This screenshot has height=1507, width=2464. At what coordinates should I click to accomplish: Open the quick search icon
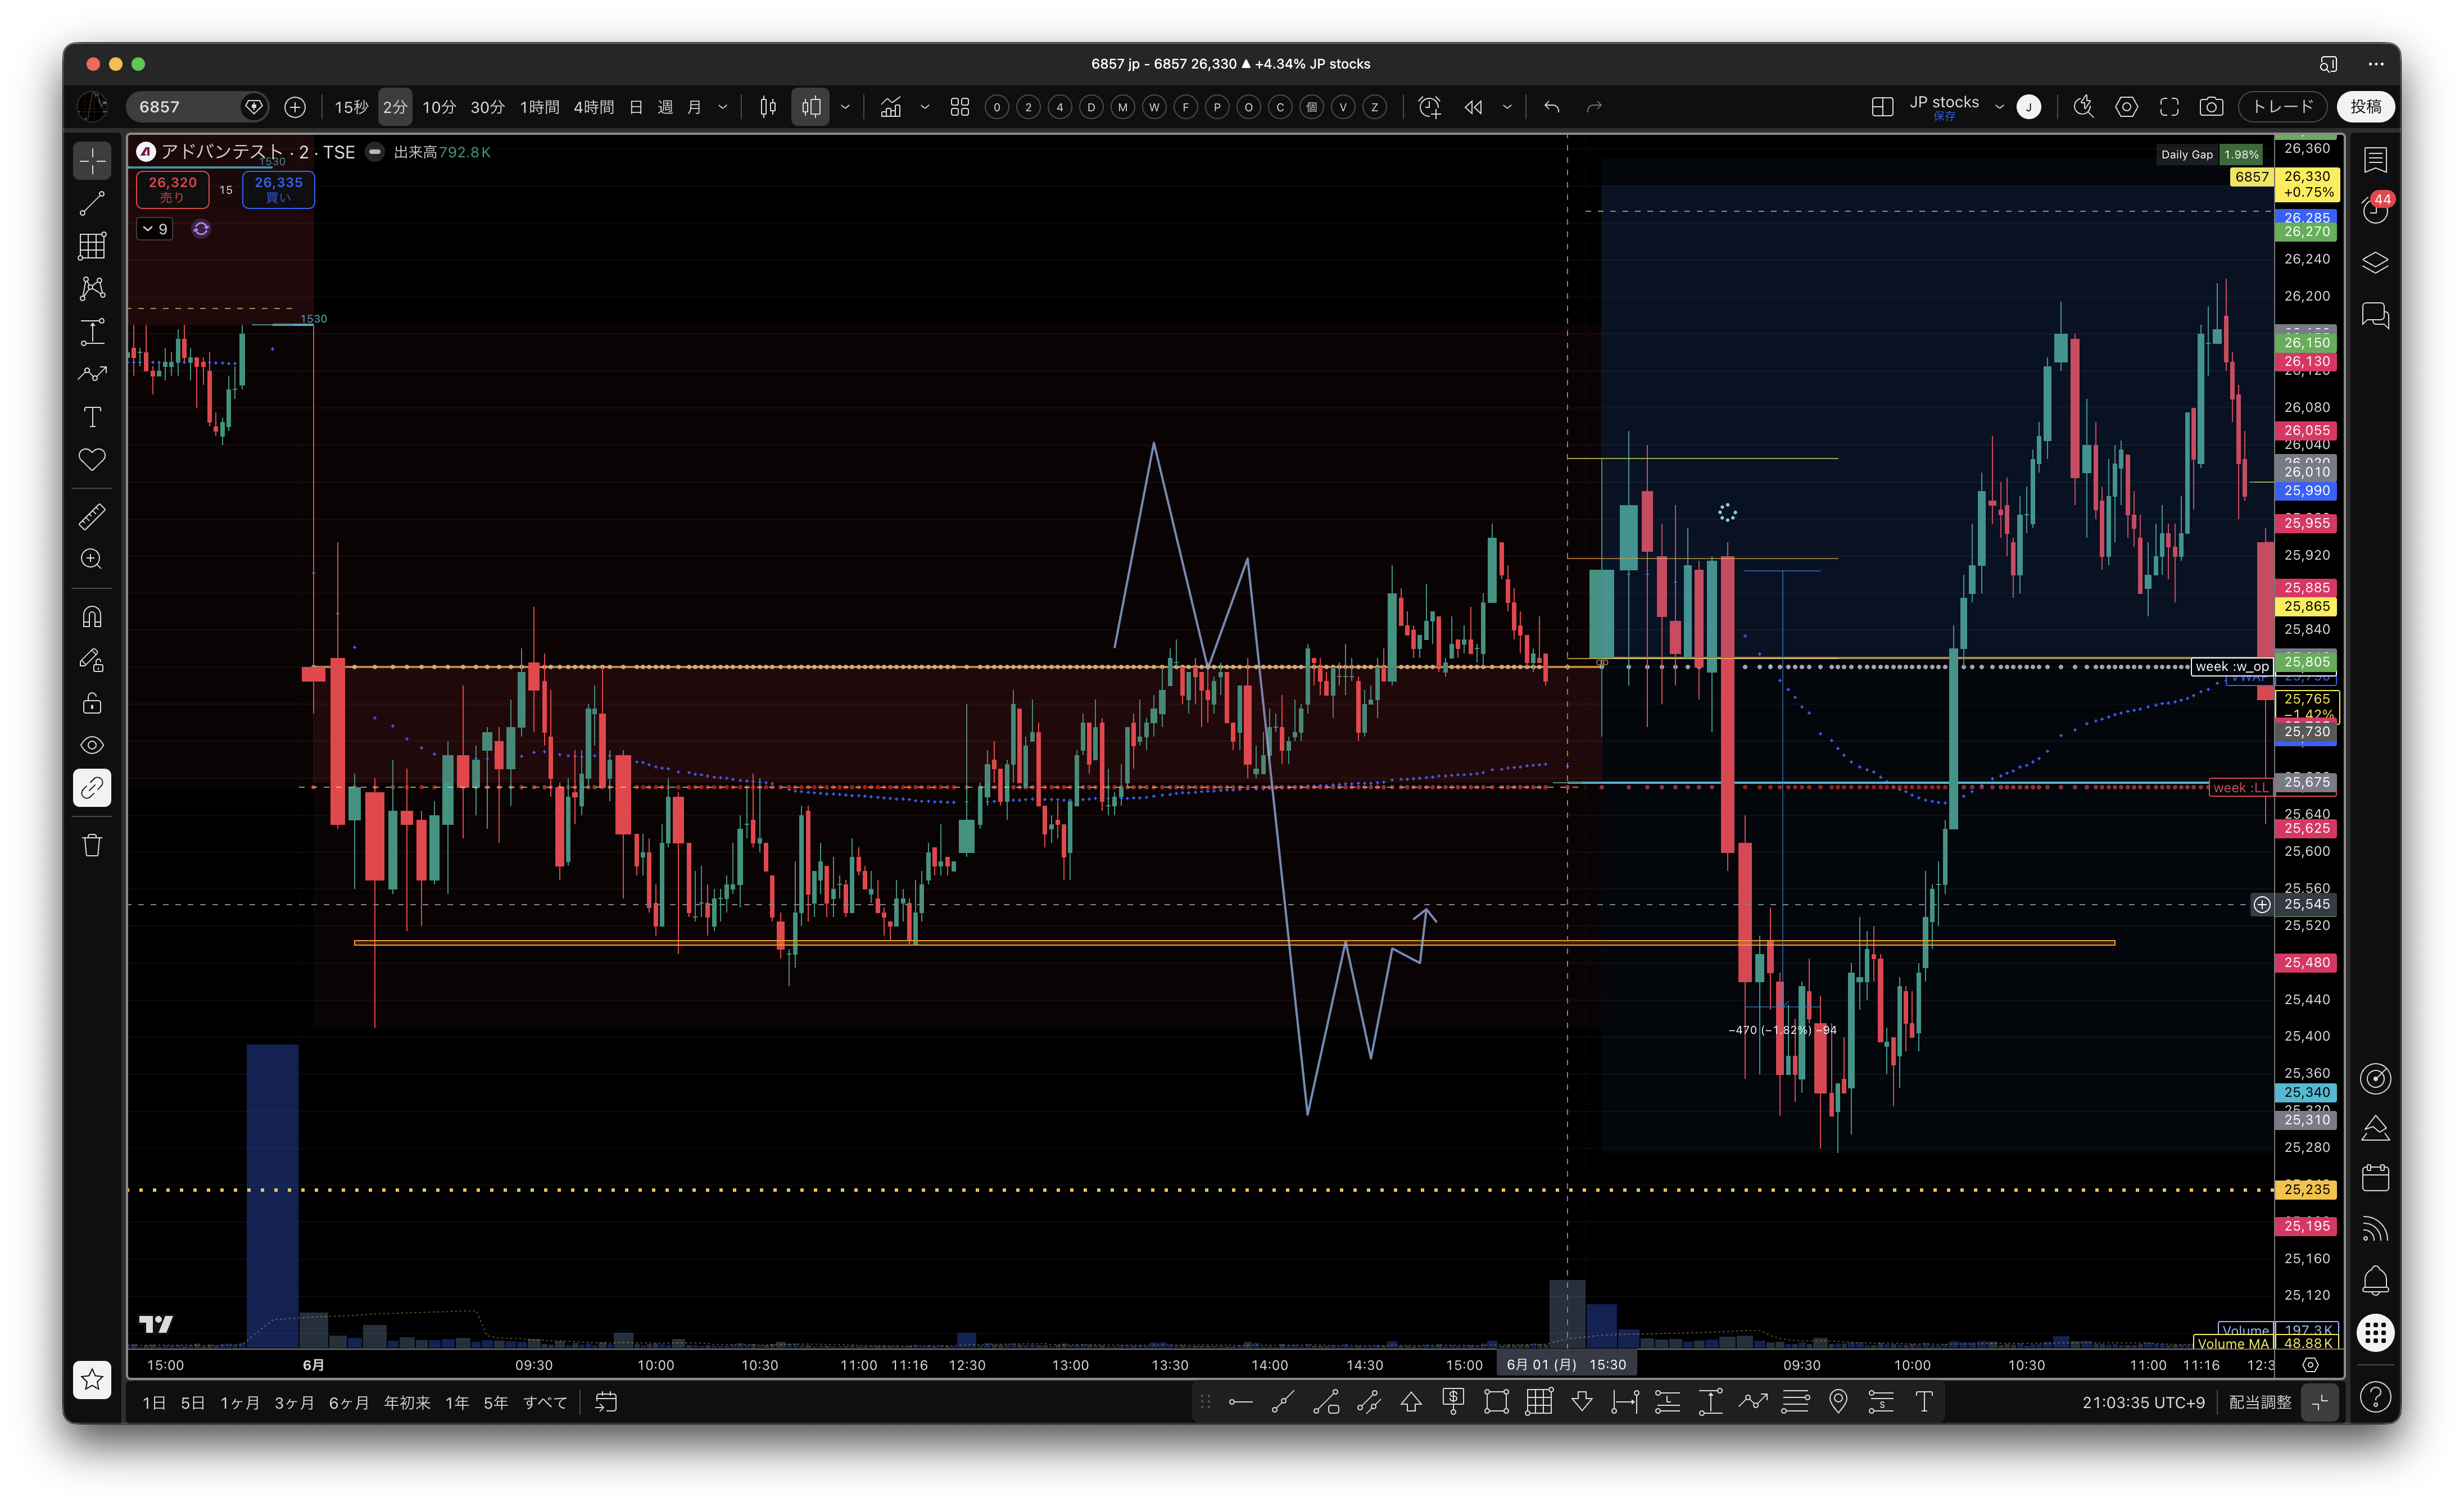tap(2083, 107)
